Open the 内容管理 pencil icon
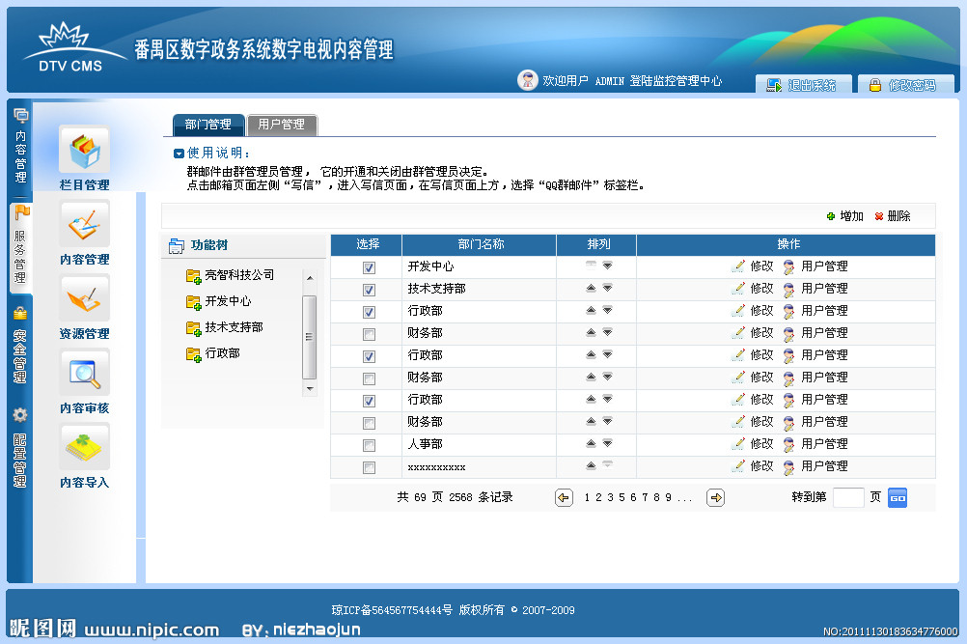Viewport: 967px width, 644px height. click(x=85, y=225)
